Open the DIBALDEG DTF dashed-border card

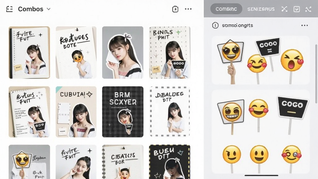(x=170, y=112)
